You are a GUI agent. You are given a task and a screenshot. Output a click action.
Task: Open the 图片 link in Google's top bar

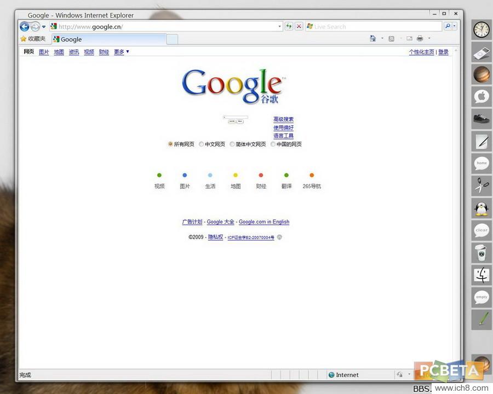[44, 52]
